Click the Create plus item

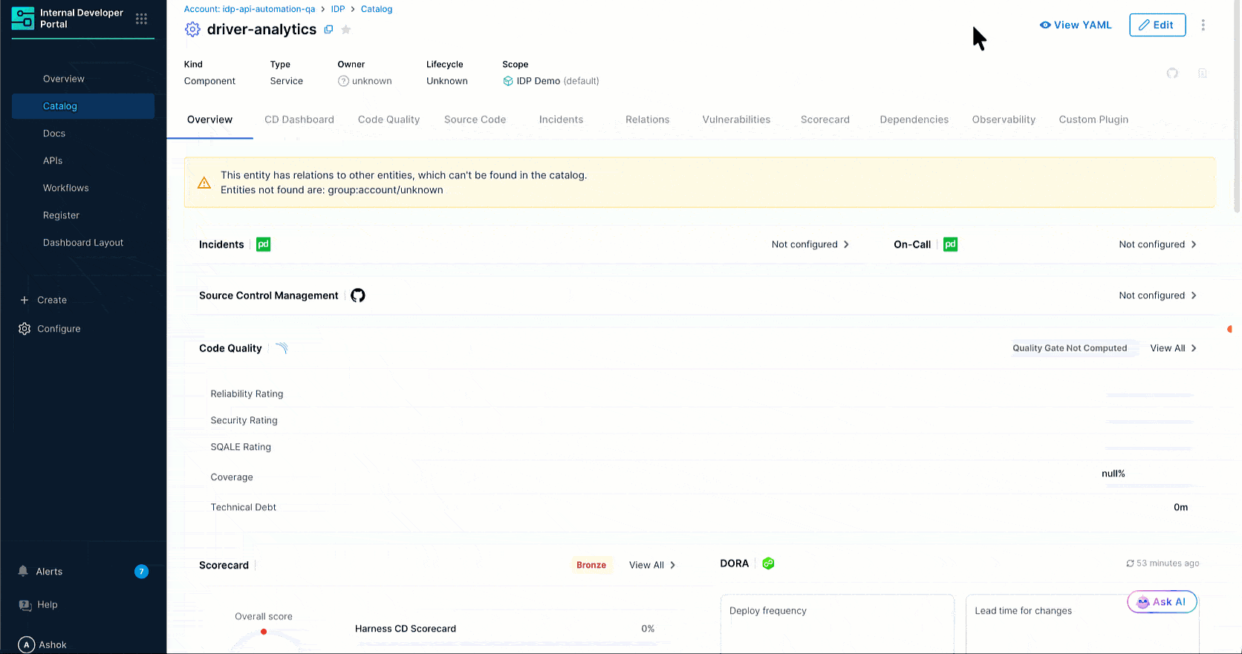click(43, 300)
